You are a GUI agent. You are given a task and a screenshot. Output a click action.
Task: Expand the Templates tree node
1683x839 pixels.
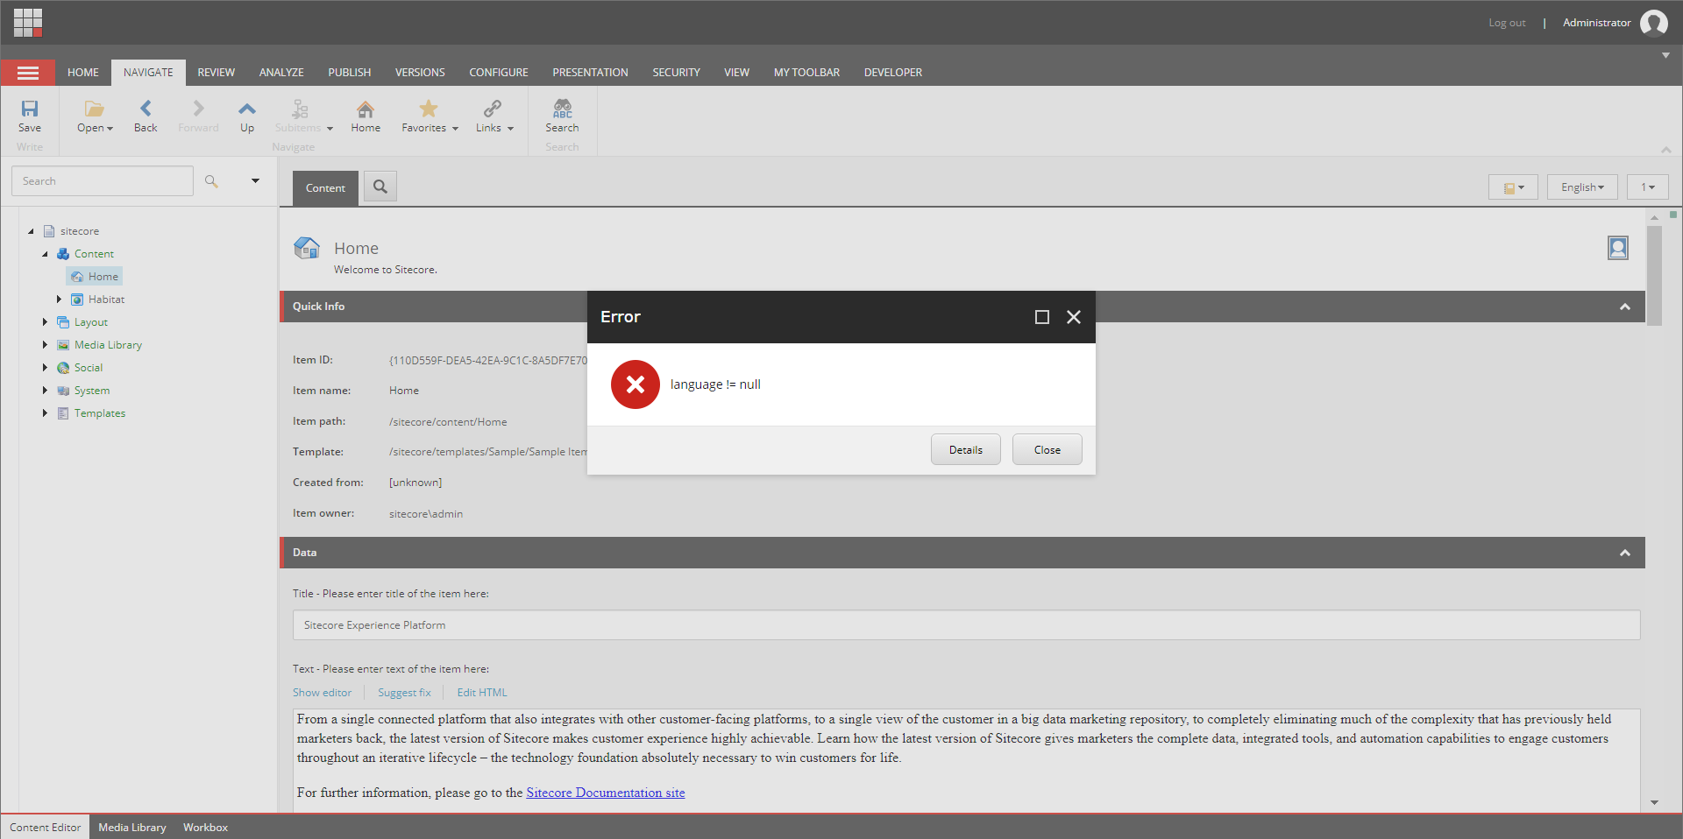(45, 413)
